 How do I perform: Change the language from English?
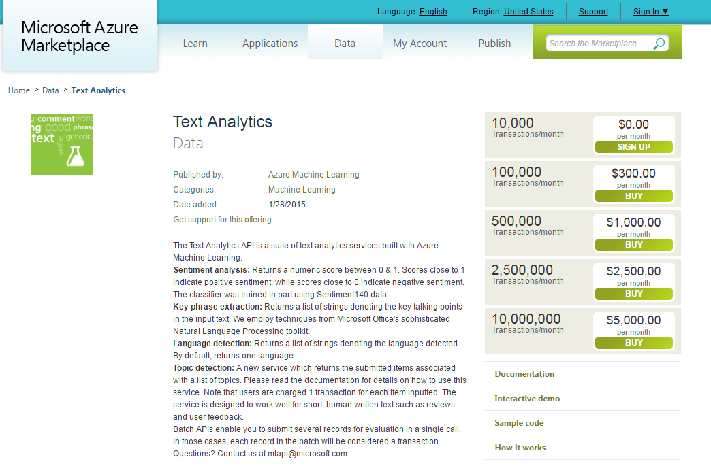(x=434, y=11)
